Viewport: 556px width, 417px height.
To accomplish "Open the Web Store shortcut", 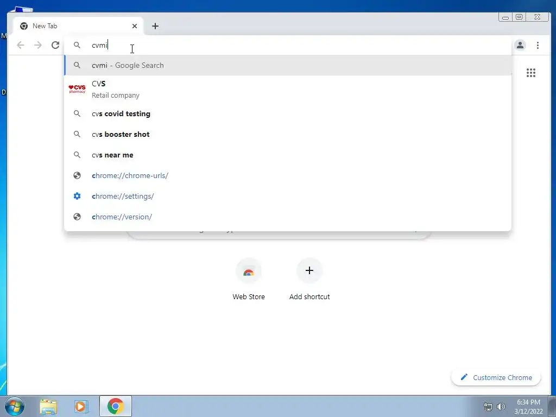I will [x=249, y=280].
